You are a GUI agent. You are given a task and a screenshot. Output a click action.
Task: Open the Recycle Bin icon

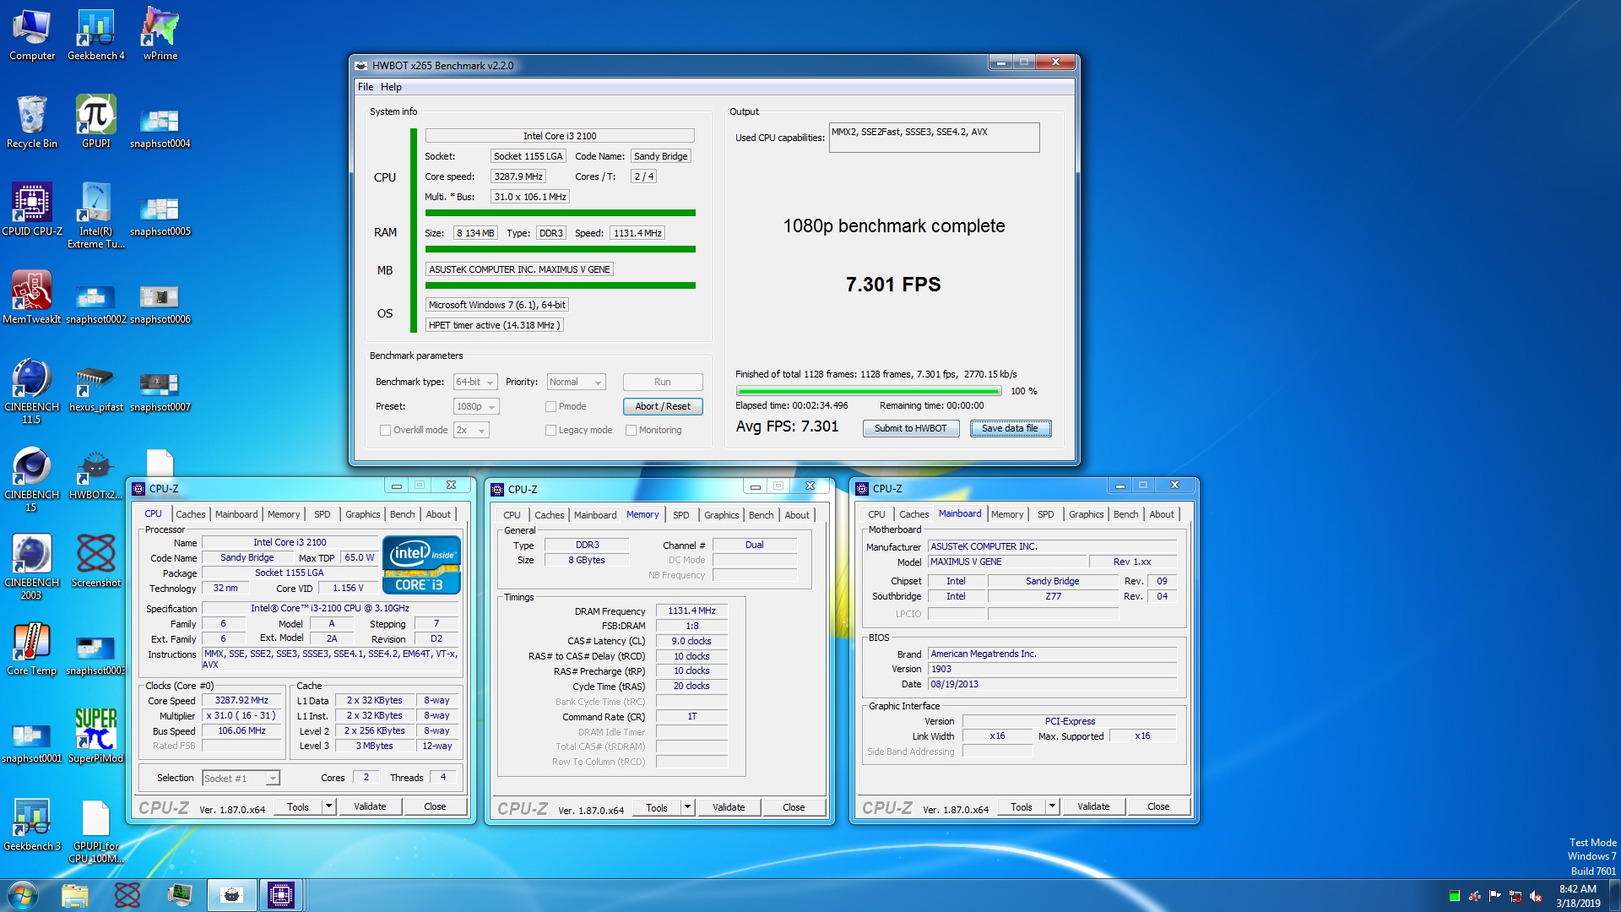(x=32, y=122)
